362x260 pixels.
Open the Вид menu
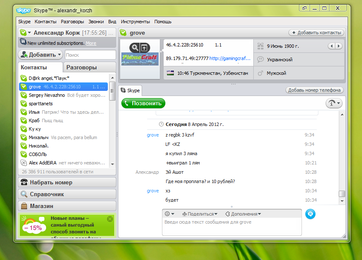[x=112, y=22]
